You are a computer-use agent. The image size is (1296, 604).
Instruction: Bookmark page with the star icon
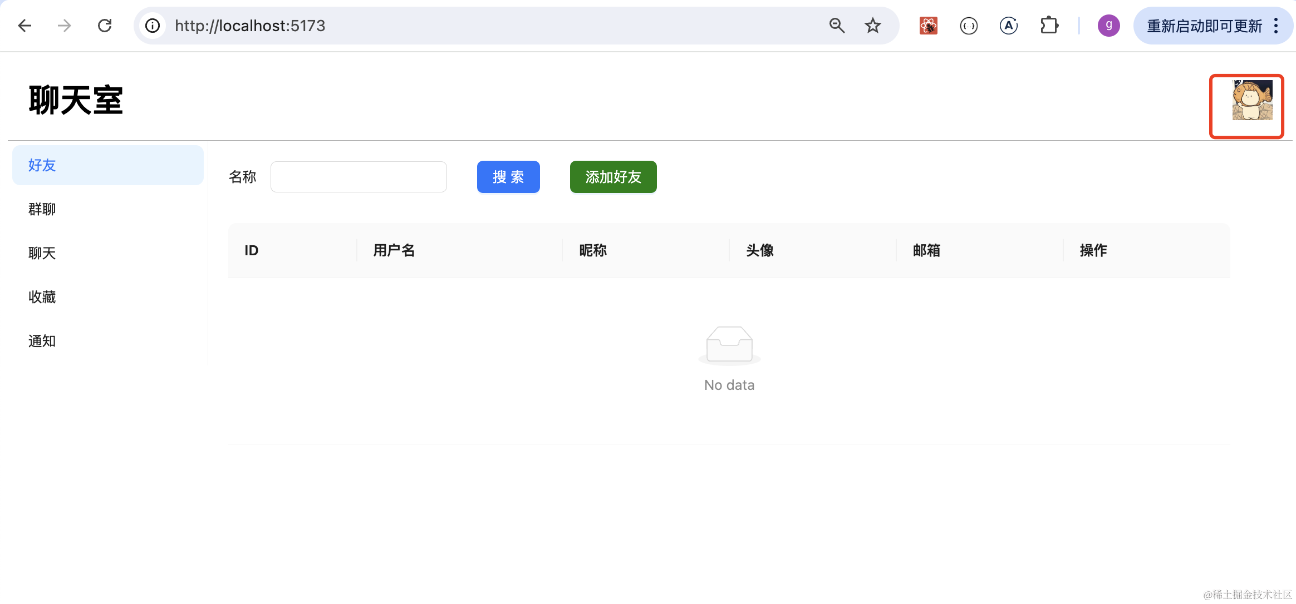(872, 26)
